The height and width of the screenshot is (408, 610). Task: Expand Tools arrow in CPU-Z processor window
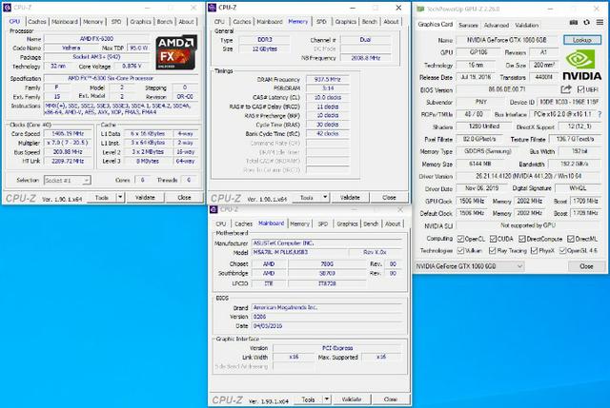[x=120, y=197]
